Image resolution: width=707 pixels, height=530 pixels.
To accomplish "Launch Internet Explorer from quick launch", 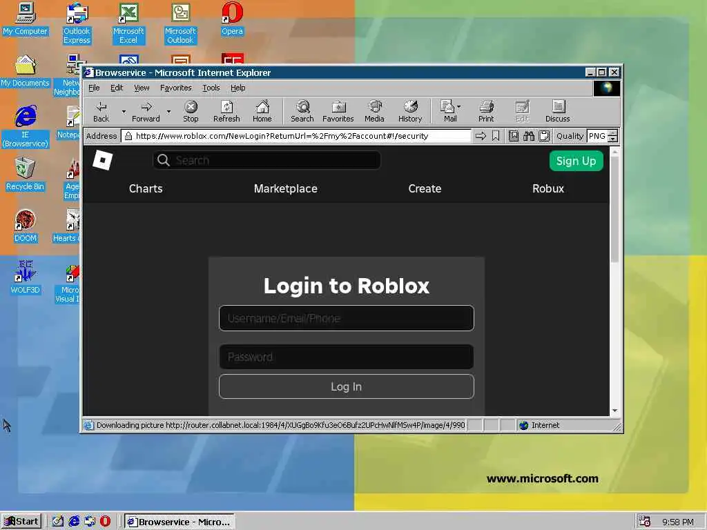I will click(x=74, y=522).
